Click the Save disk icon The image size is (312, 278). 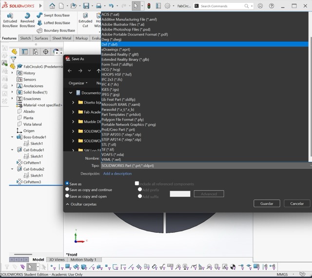coord(86,6)
